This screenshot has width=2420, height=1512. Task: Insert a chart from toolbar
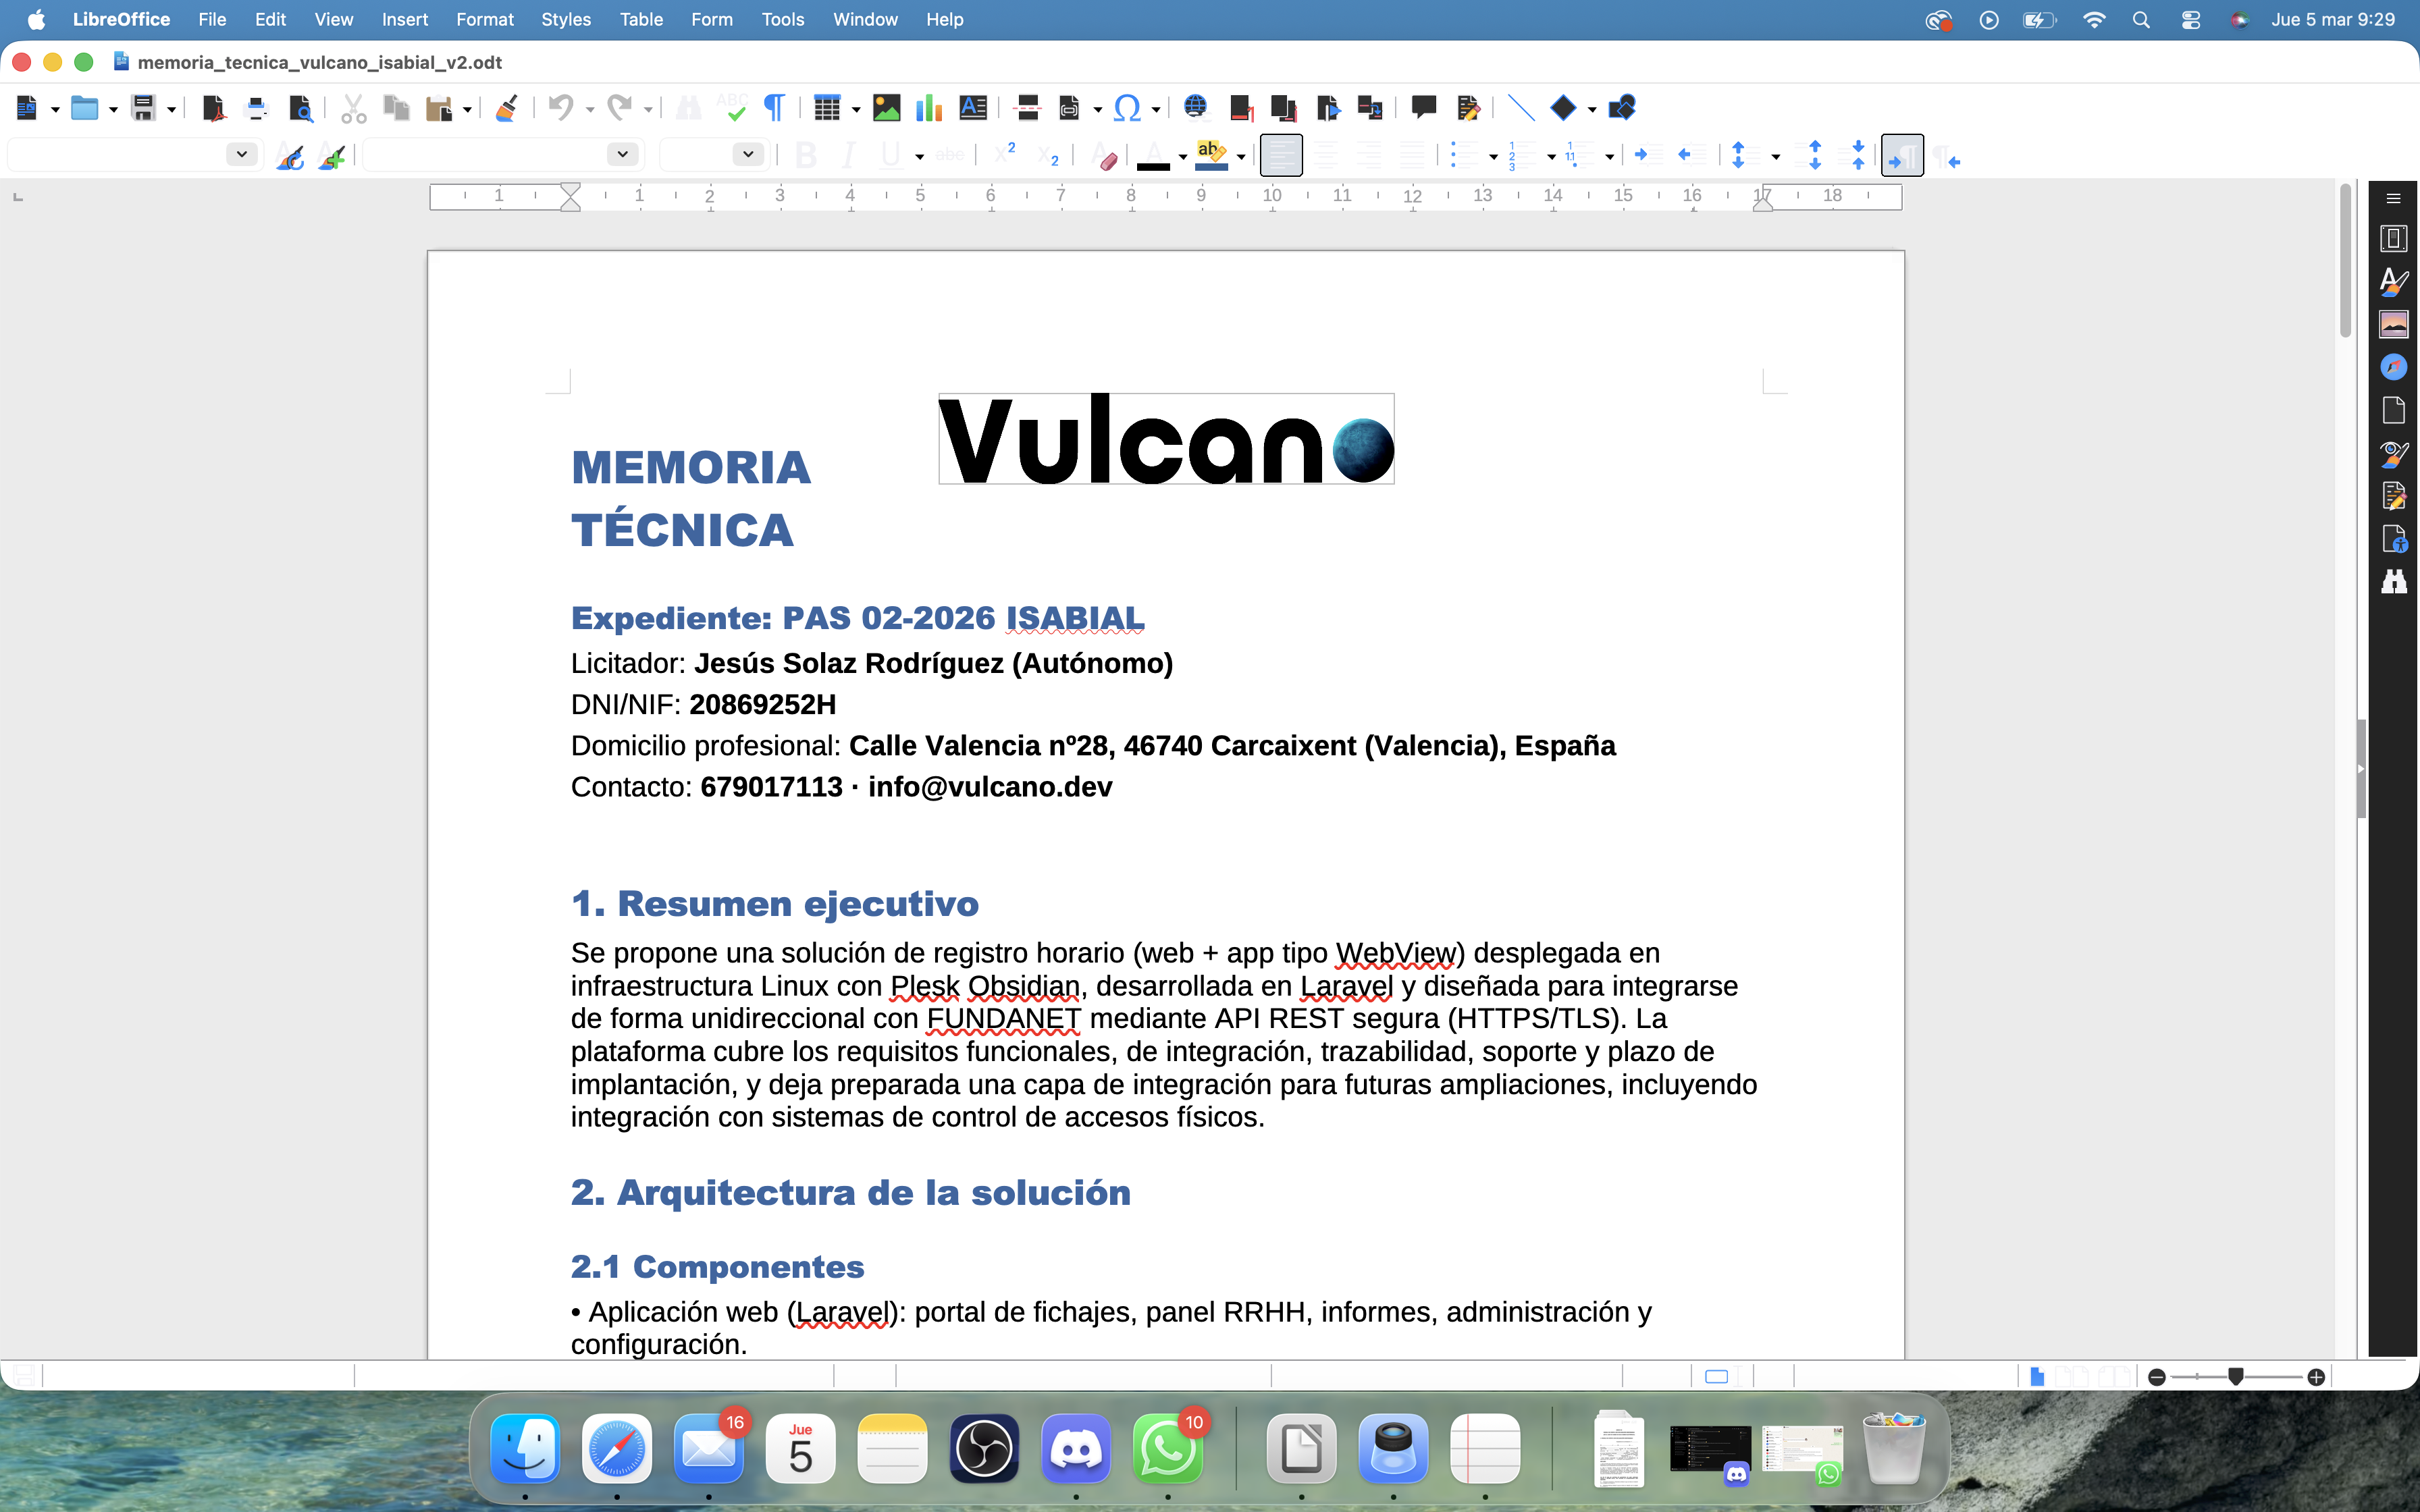(x=929, y=108)
